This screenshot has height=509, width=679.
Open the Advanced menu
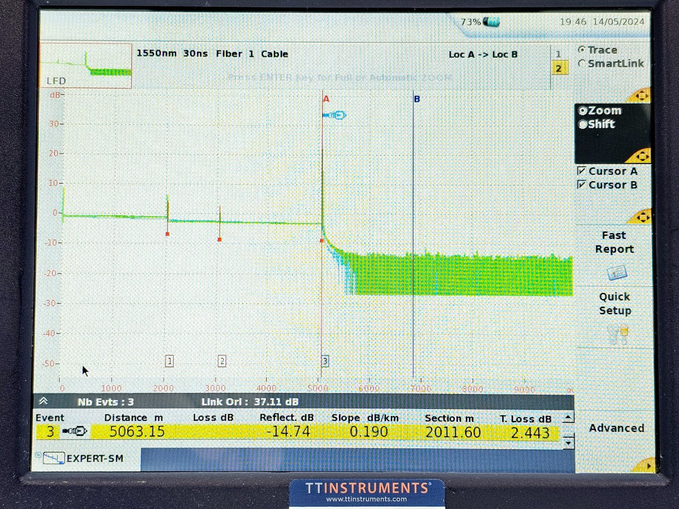pyautogui.click(x=616, y=428)
